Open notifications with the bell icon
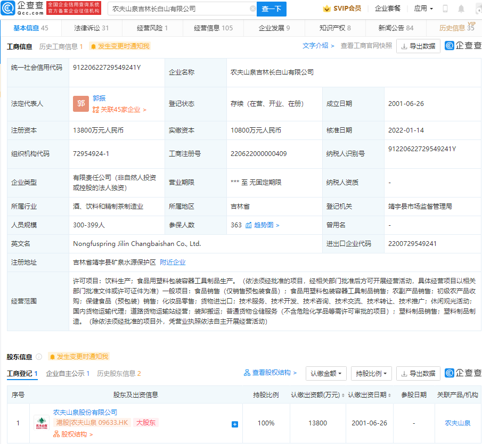Viewport: 482px width, 444px height. 461,9
